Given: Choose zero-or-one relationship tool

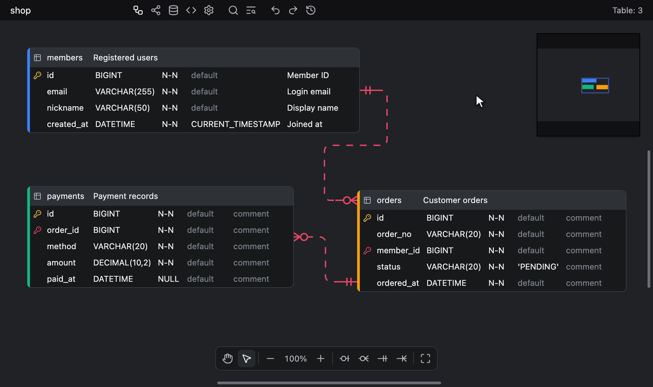Looking at the screenshot, I should (x=345, y=358).
